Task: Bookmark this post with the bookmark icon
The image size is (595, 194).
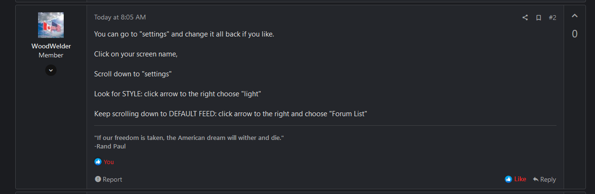Action: pos(538,18)
